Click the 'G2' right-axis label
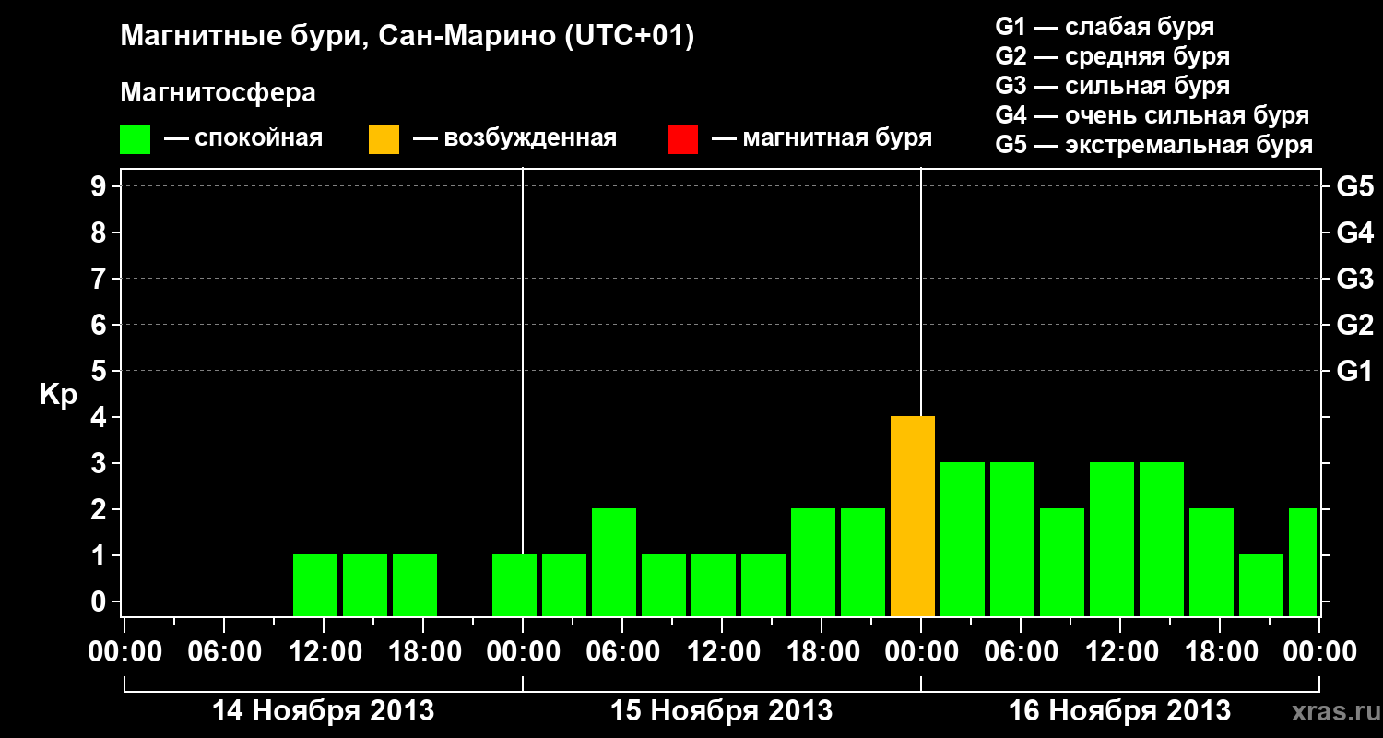Image resolution: width=1383 pixels, height=738 pixels. coord(1354,325)
